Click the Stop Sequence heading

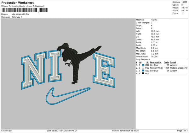click(x=143, y=60)
